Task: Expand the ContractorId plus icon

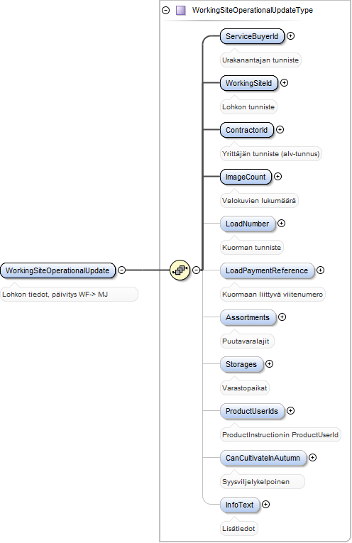Action: click(280, 129)
